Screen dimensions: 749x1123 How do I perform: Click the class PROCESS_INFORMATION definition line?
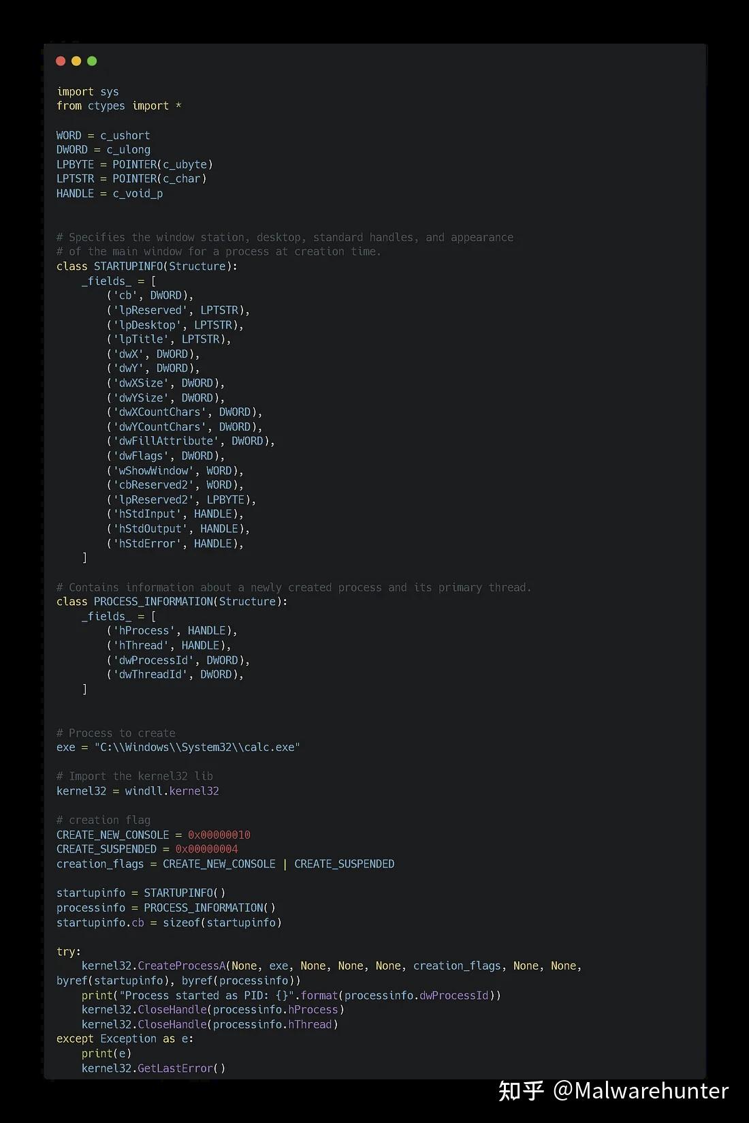click(x=172, y=602)
